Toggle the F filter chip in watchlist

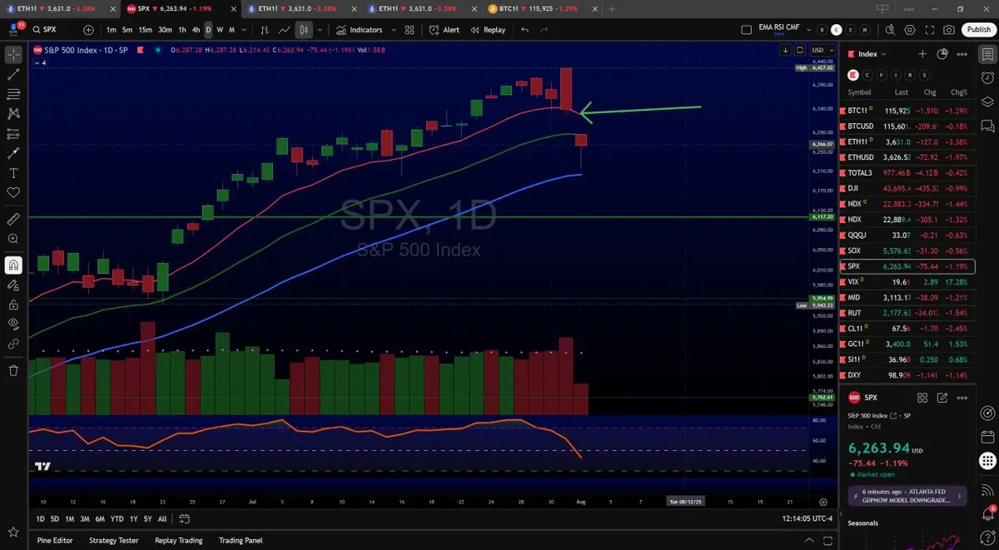tap(882, 74)
